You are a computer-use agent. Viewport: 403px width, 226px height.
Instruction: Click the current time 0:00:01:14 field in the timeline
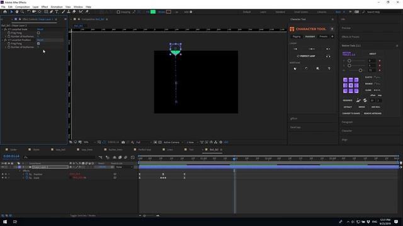pyautogui.click(x=11, y=156)
